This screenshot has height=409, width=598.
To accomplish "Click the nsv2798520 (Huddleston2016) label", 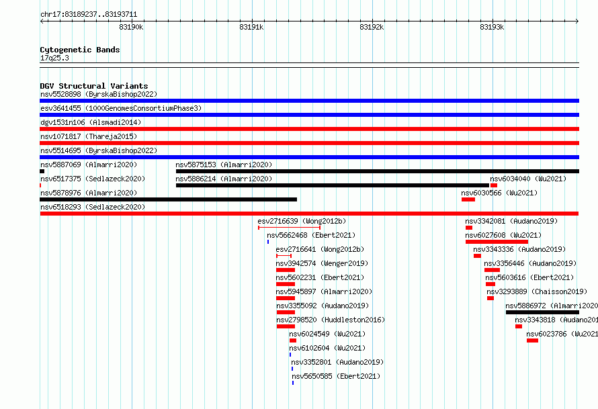I will coord(331,320).
